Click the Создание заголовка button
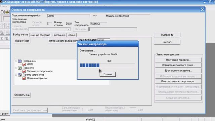Viewport: 215px width, 121px height. 178,98
